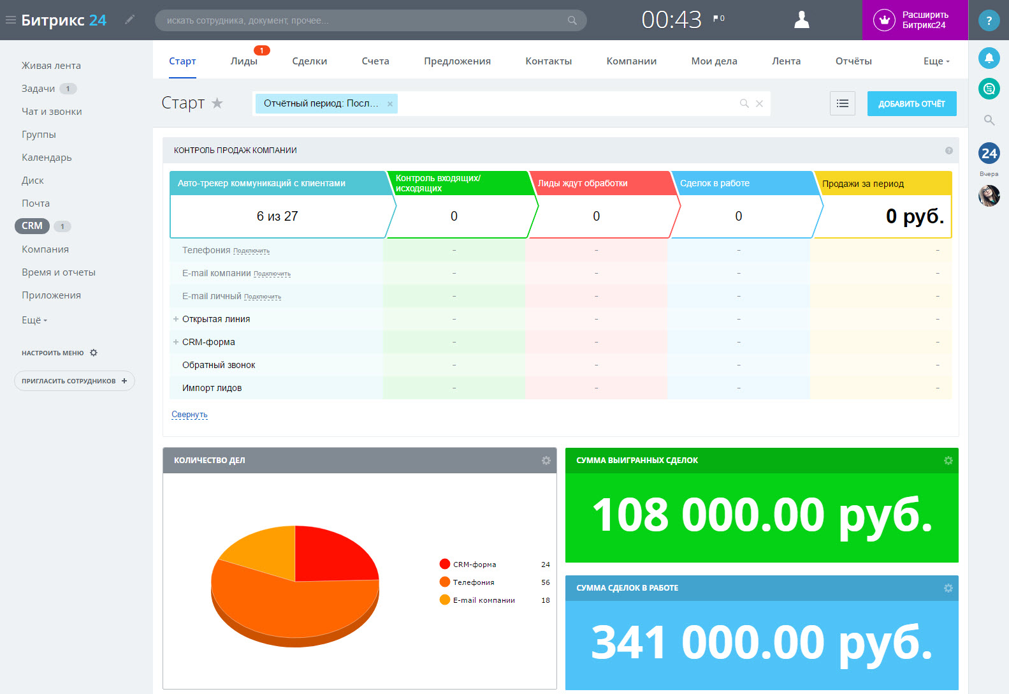Screen dimensions: 1009x694
Task: Open the hamburger menu beside Битрикс 24
Action: coord(10,20)
